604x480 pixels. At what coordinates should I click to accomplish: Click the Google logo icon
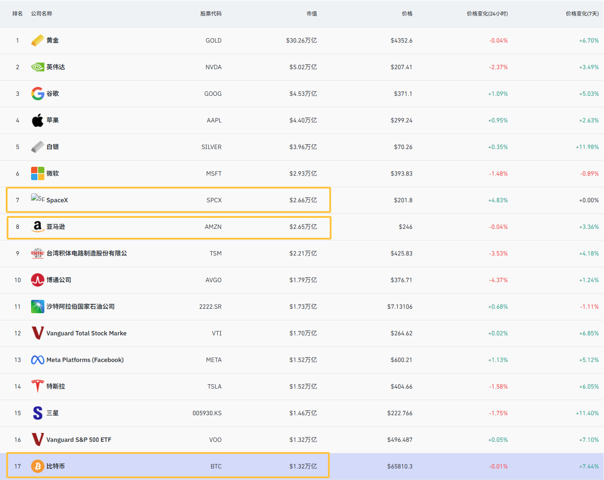(38, 94)
